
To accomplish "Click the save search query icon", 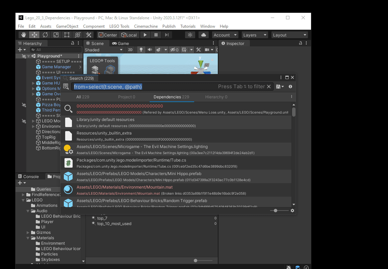I will pos(278,87).
